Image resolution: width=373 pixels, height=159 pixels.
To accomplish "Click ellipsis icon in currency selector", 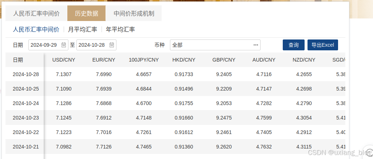I will [x=256, y=45].
